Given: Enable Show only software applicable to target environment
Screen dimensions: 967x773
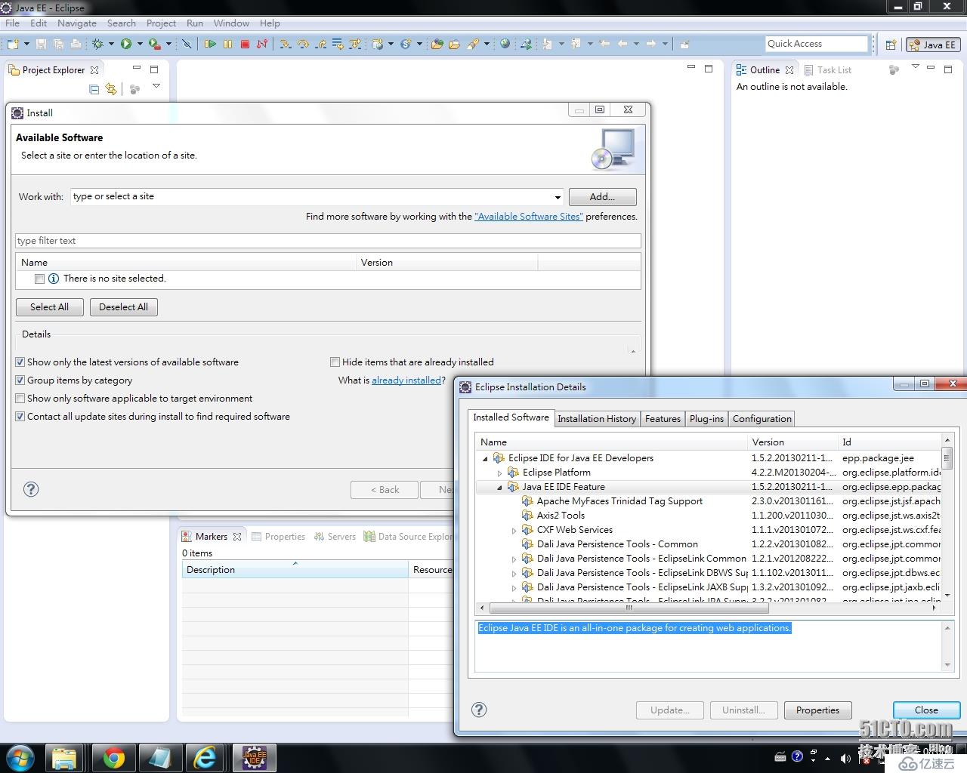Looking at the screenshot, I should pyautogui.click(x=20, y=399).
